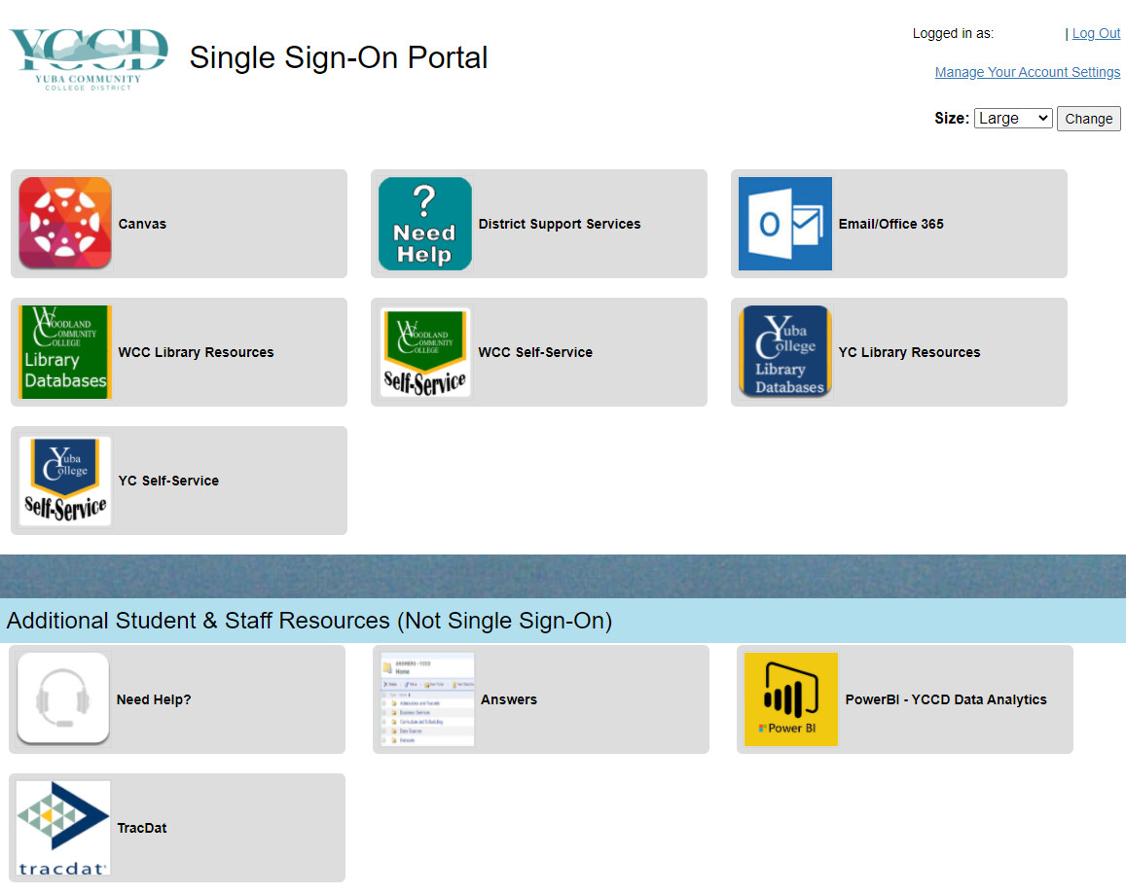Open the Outlook Email/Office 365 icon
This screenshot has height=894, width=1126.
[784, 223]
